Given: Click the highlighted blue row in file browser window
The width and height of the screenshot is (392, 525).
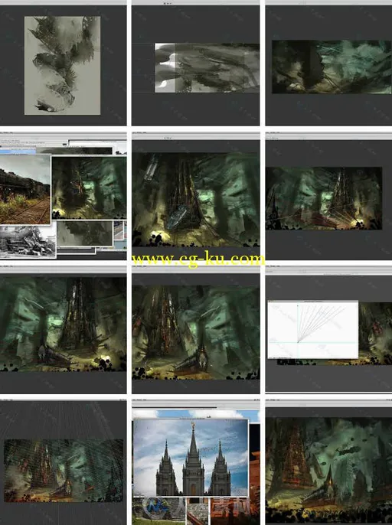Looking at the screenshot, I should coord(18,152).
